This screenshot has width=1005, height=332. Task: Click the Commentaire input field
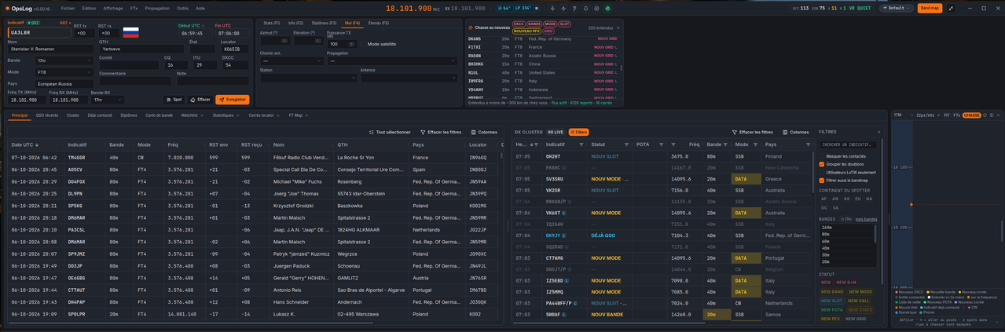[135, 81]
